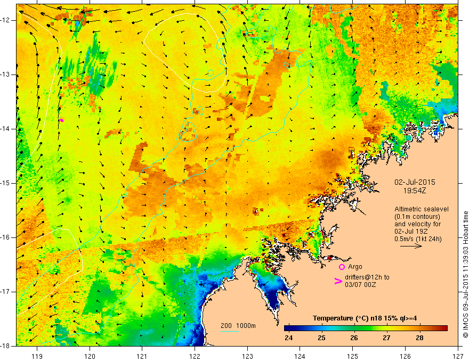Click the '(0.1m contours)' legend text

[417, 217]
